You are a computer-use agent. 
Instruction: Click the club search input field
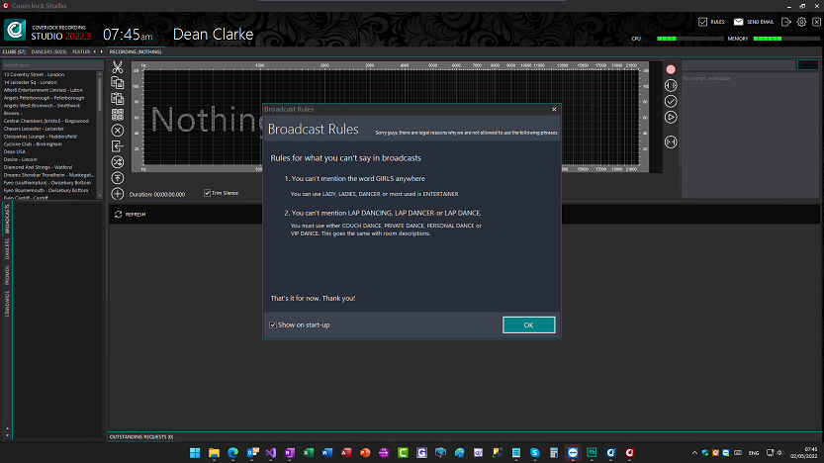49,65
